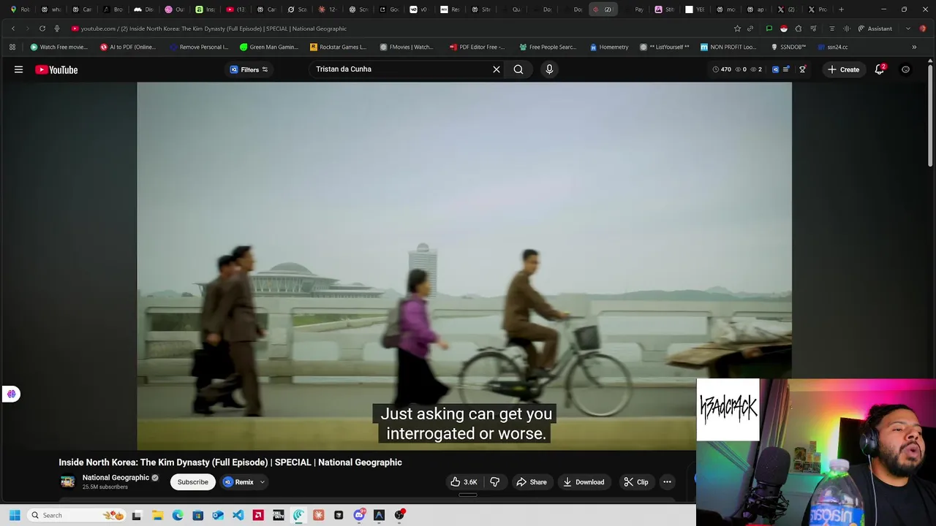Image resolution: width=936 pixels, height=526 pixels.
Task: Open the Green Man Gaming bookmark
Action: click(269, 47)
